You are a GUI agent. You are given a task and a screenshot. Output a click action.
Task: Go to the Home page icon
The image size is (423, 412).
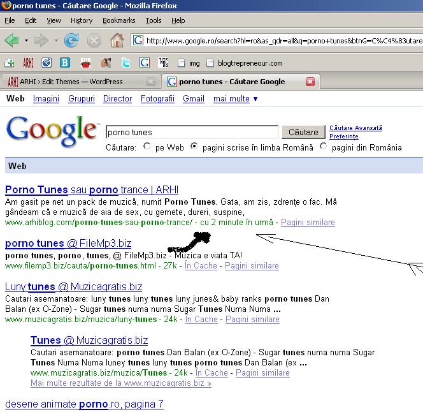pyautogui.click(x=117, y=41)
